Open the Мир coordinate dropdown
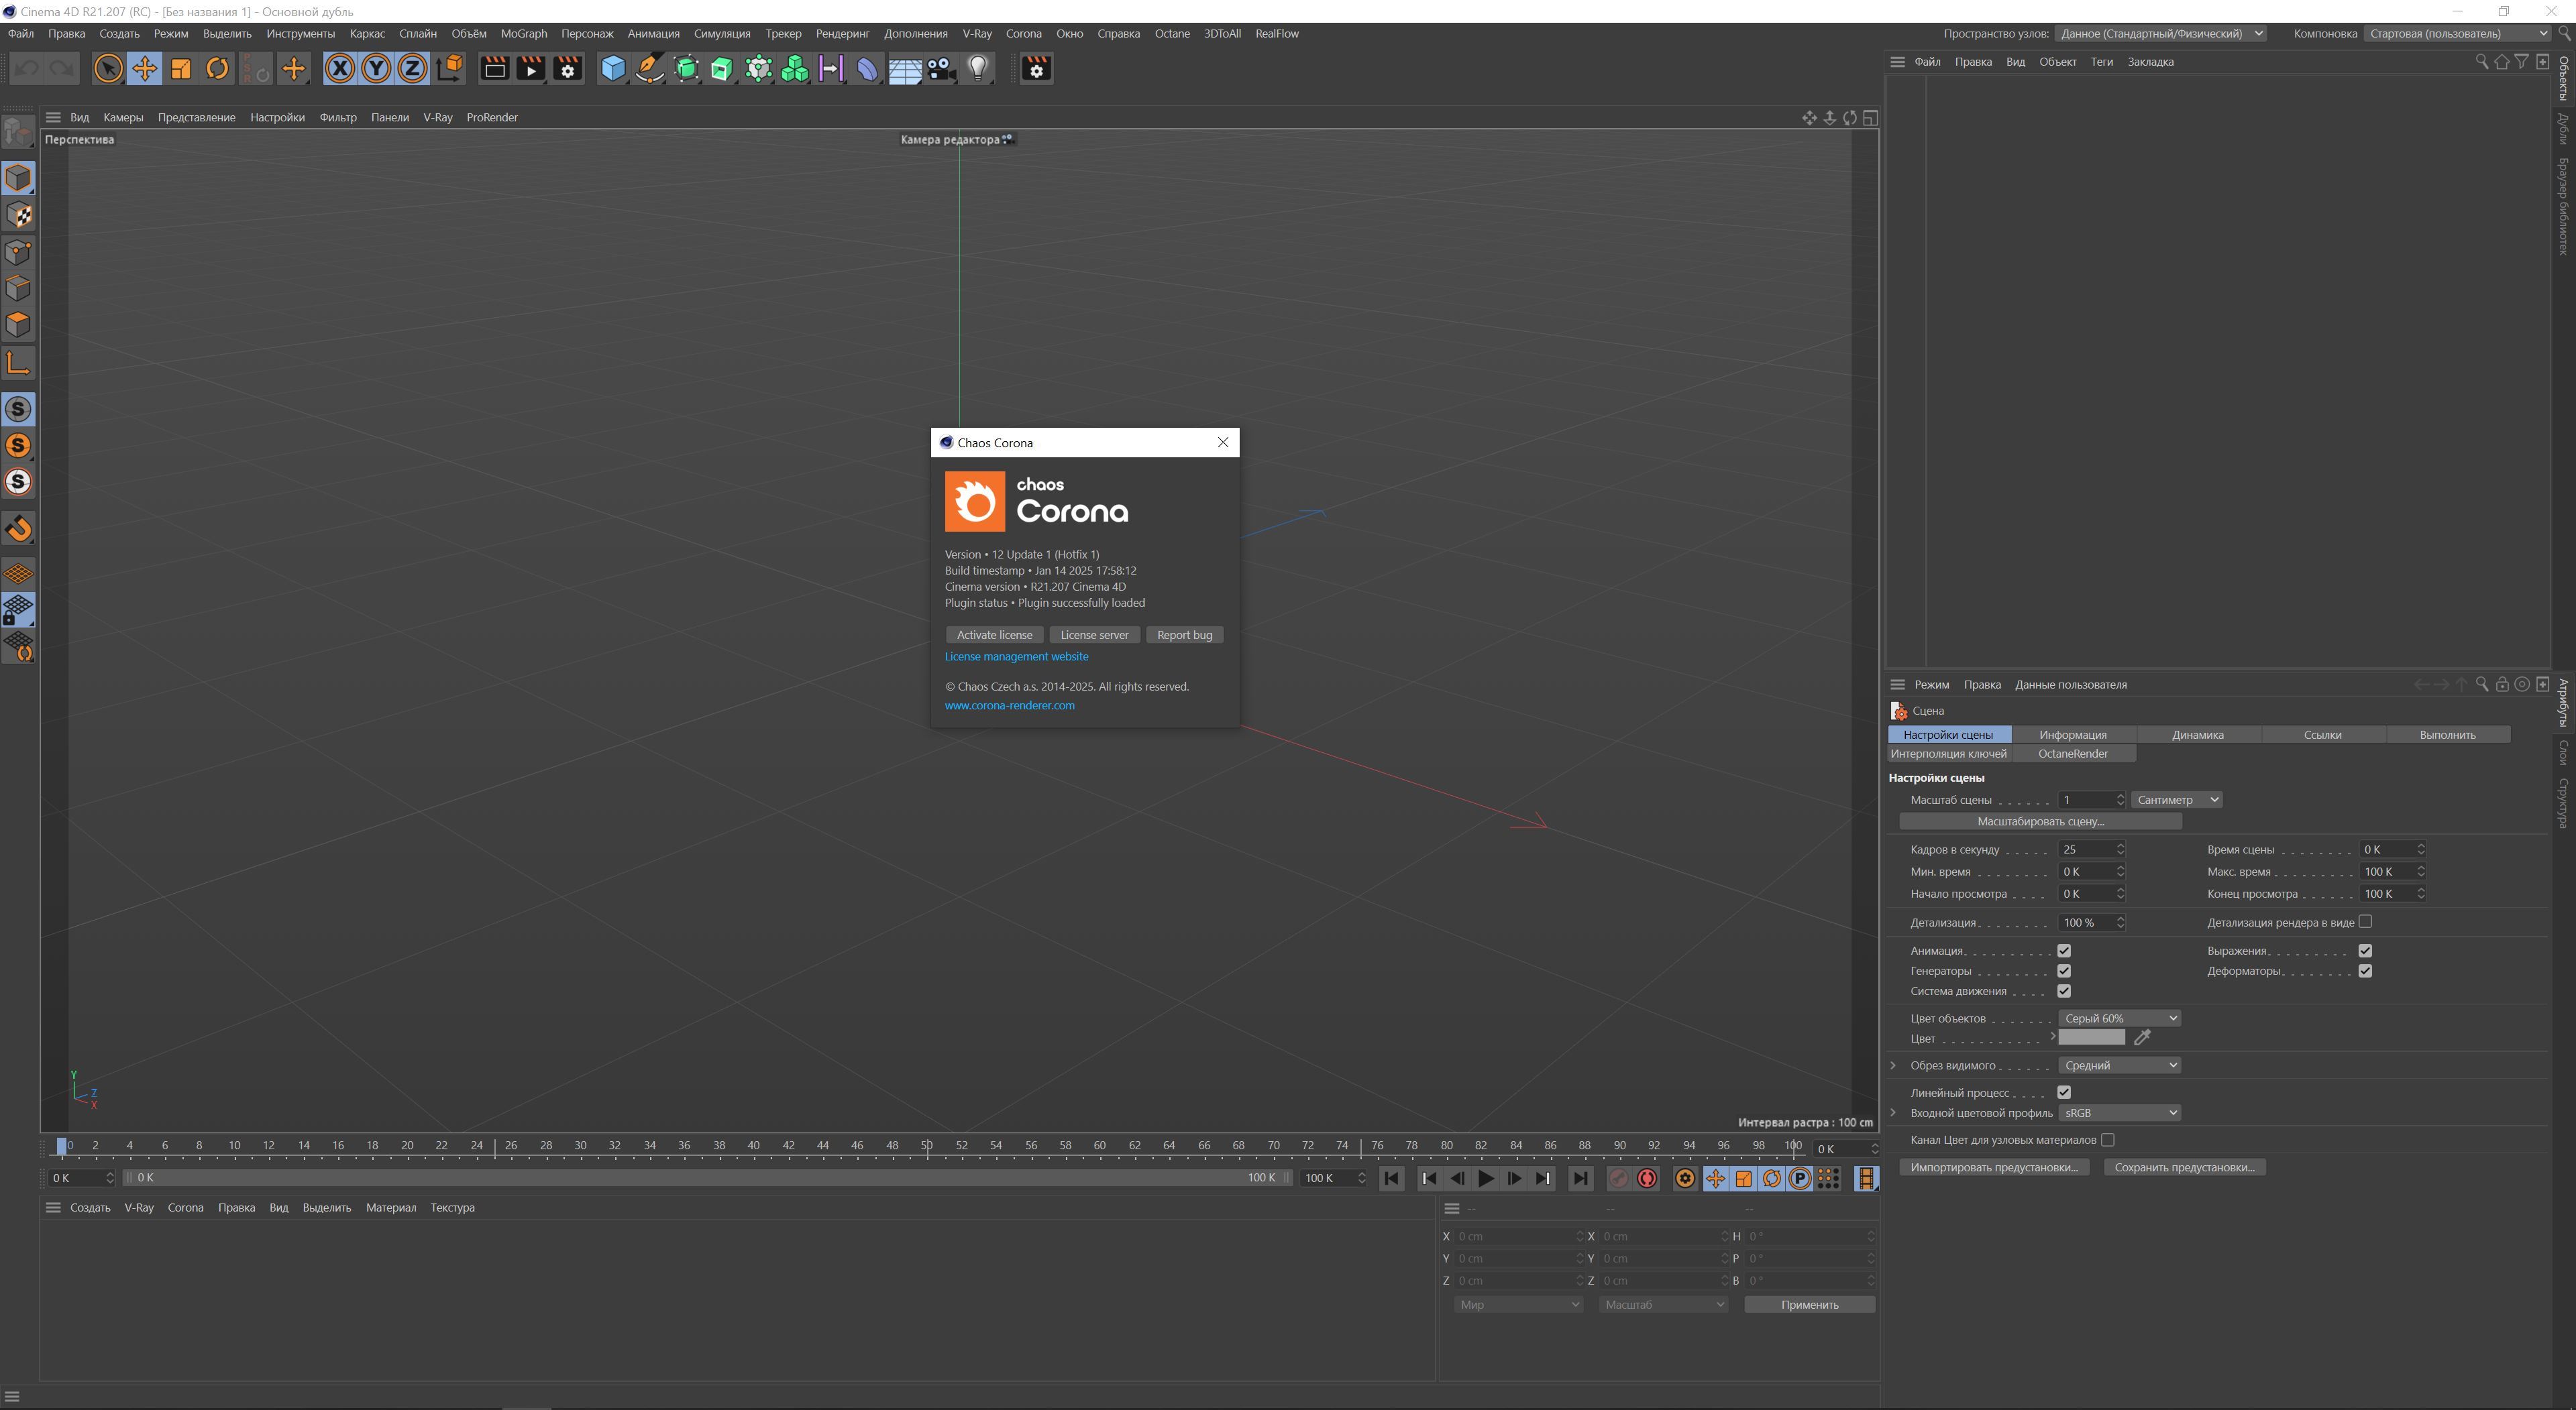The width and height of the screenshot is (2576, 1410). pos(1518,1305)
